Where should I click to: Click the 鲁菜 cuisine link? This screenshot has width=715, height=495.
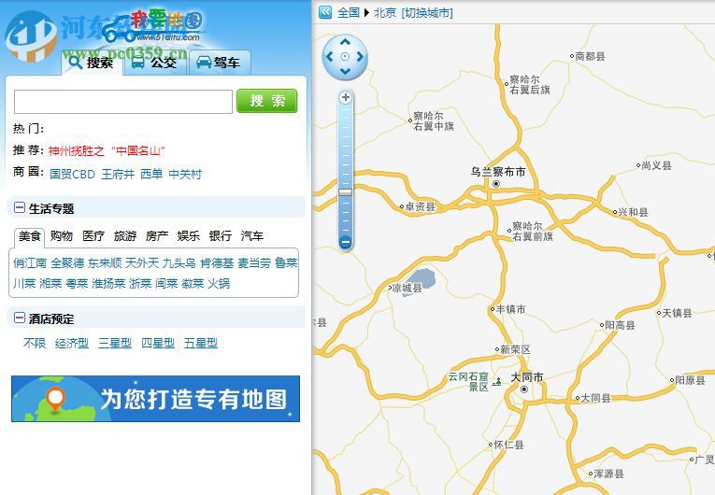286,263
